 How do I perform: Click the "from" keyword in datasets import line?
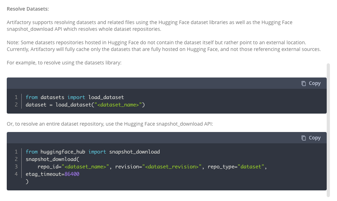pyautogui.click(x=32, y=97)
